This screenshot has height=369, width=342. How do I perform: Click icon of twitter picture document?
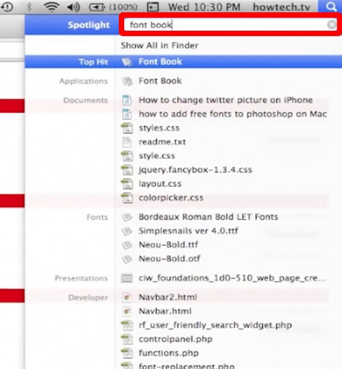click(127, 100)
